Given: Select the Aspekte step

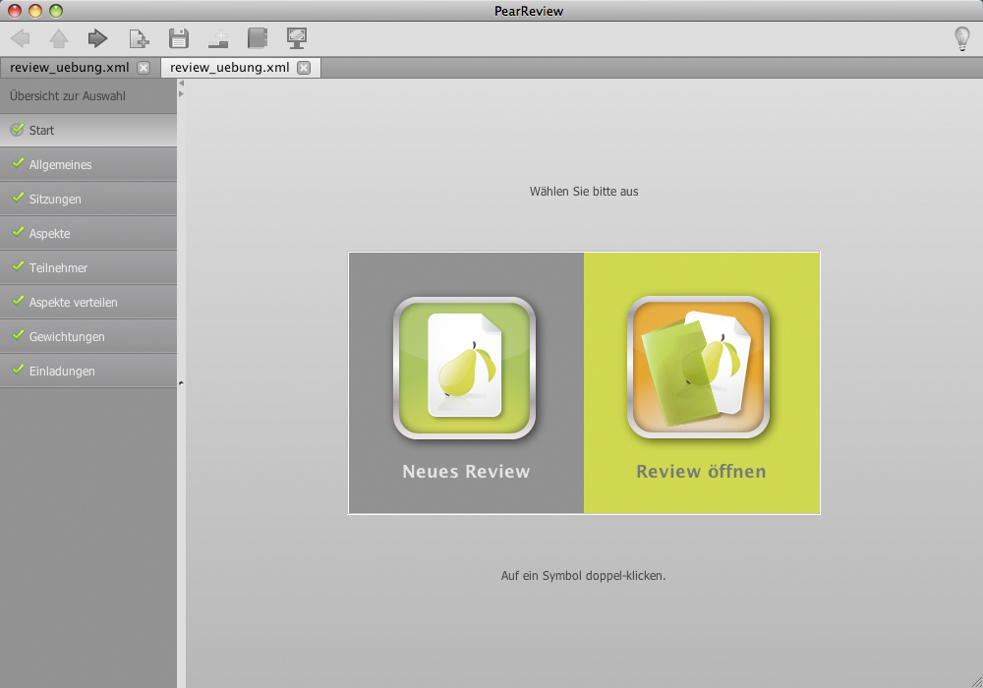Looking at the screenshot, I should (88, 234).
